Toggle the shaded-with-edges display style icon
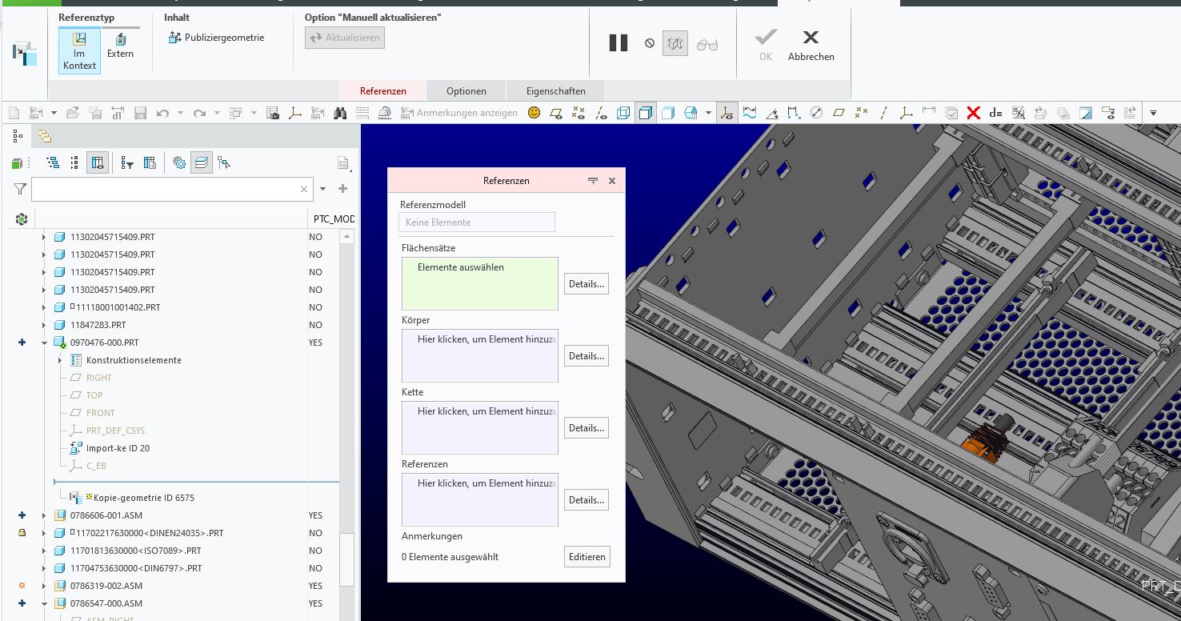This screenshot has height=621, width=1181. (x=645, y=113)
